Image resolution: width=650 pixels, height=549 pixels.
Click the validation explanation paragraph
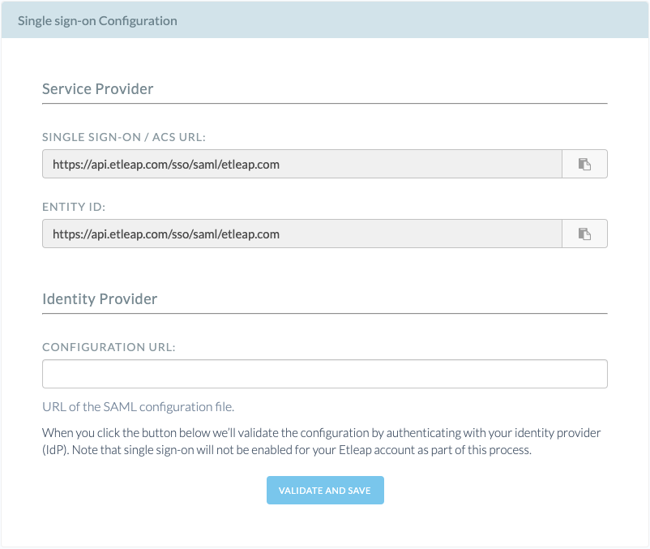[324, 432]
